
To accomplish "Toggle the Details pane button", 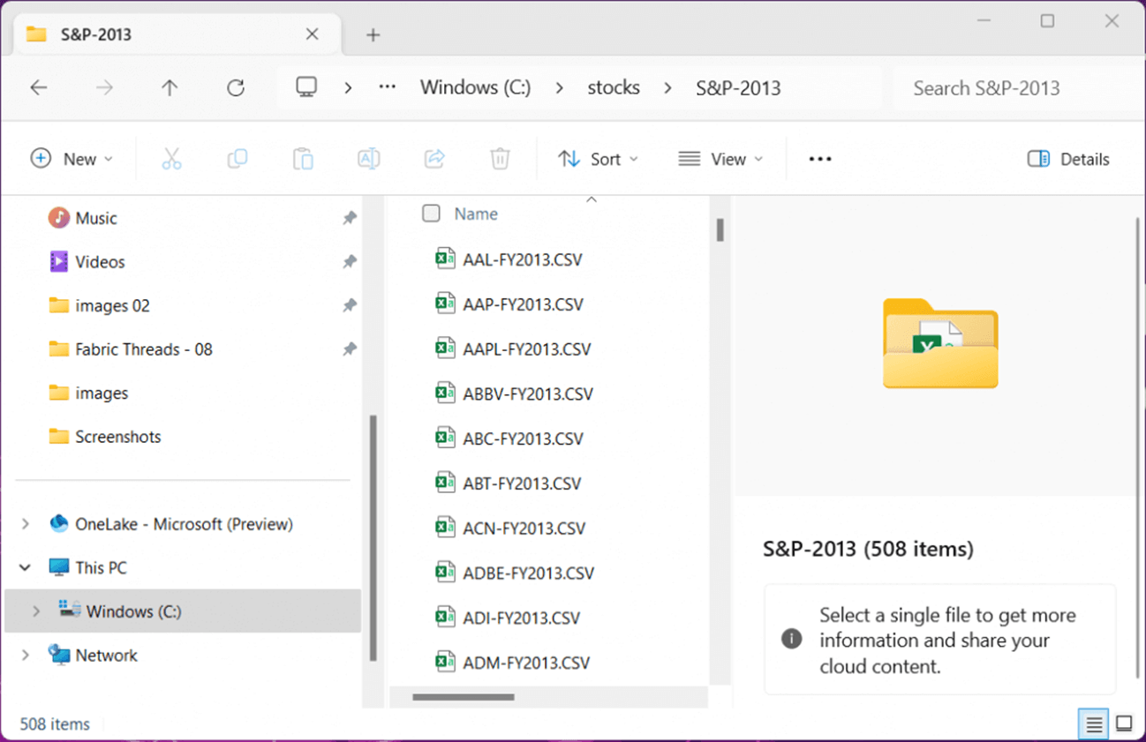I will click(x=1068, y=159).
